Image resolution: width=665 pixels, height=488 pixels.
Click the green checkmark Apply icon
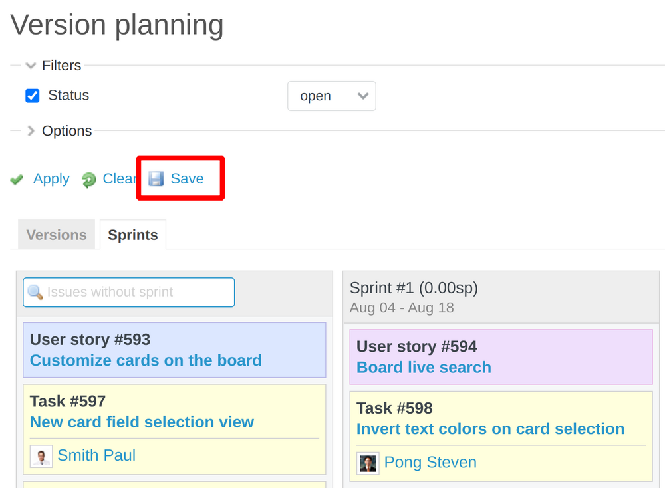coord(17,179)
